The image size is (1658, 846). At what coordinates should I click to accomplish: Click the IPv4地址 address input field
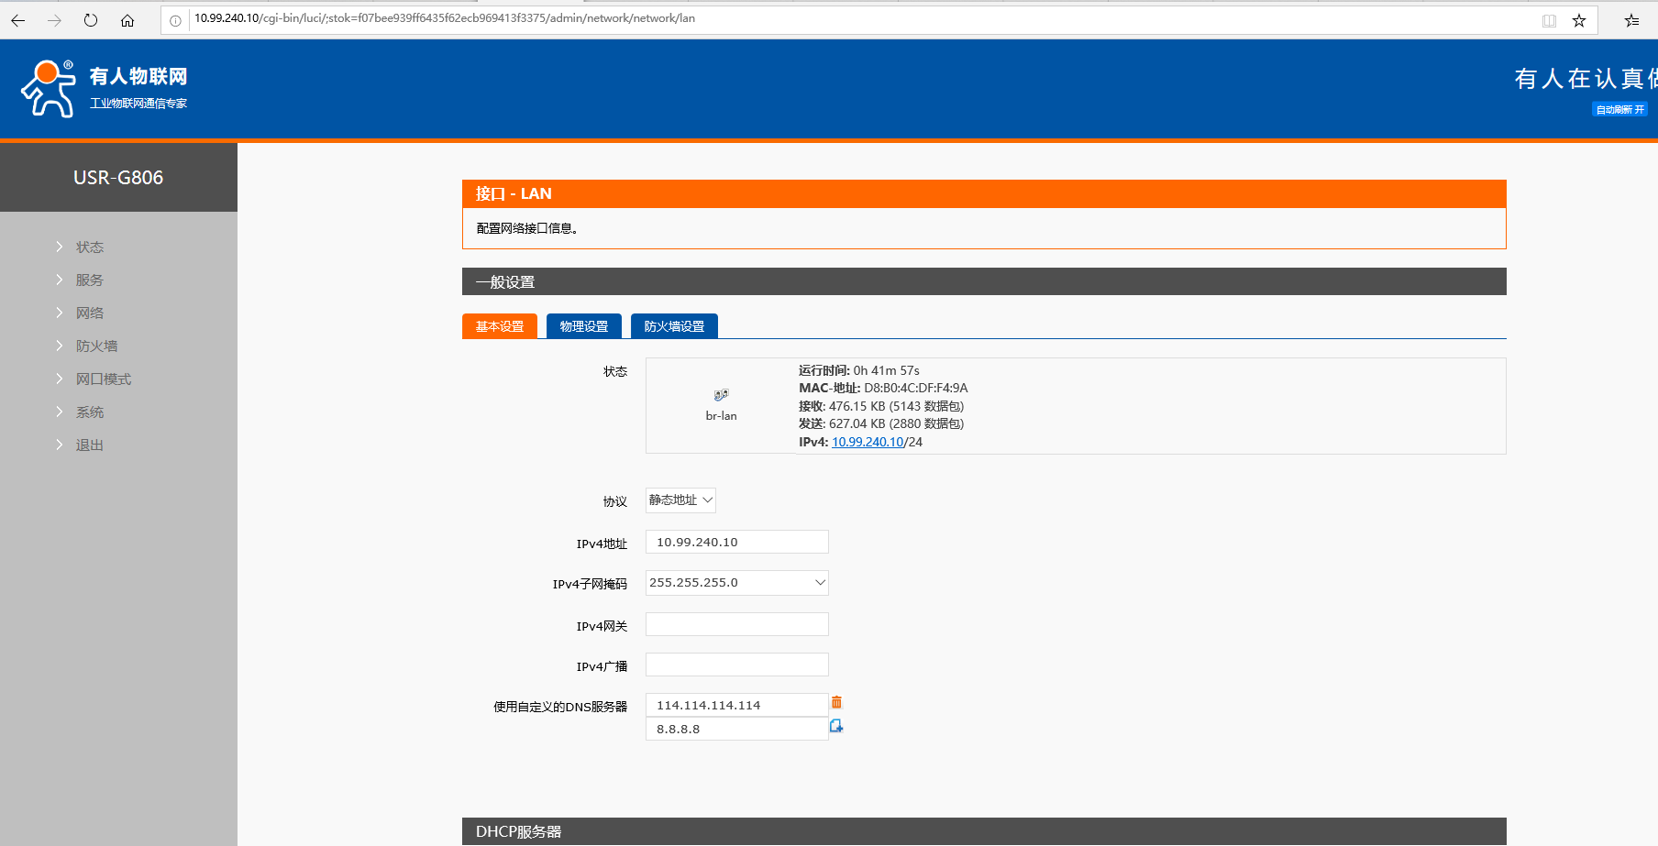736,543
